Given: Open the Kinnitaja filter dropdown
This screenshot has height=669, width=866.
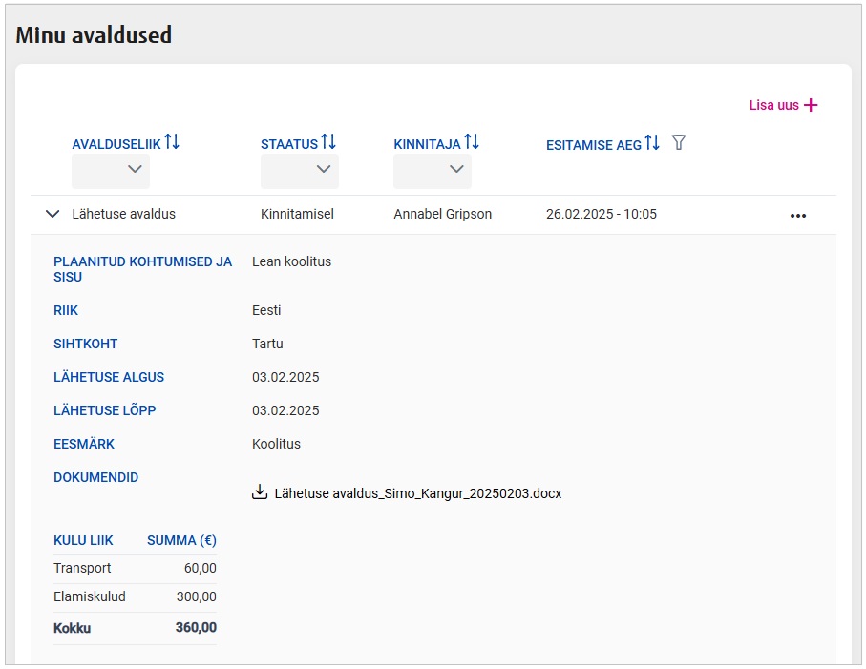Looking at the screenshot, I should (433, 170).
